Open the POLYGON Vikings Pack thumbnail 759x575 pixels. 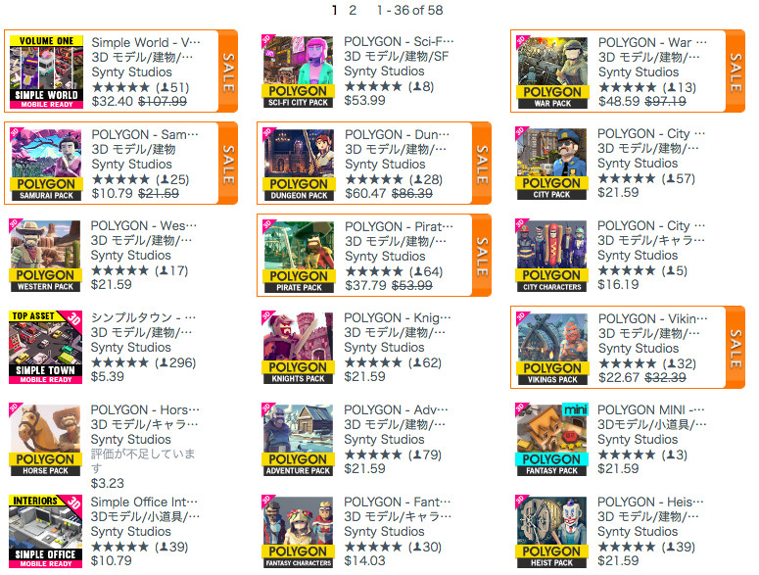pos(552,349)
